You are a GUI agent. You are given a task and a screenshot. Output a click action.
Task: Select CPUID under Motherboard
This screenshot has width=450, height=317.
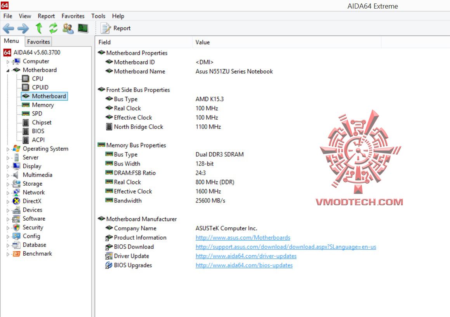tap(40, 87)
